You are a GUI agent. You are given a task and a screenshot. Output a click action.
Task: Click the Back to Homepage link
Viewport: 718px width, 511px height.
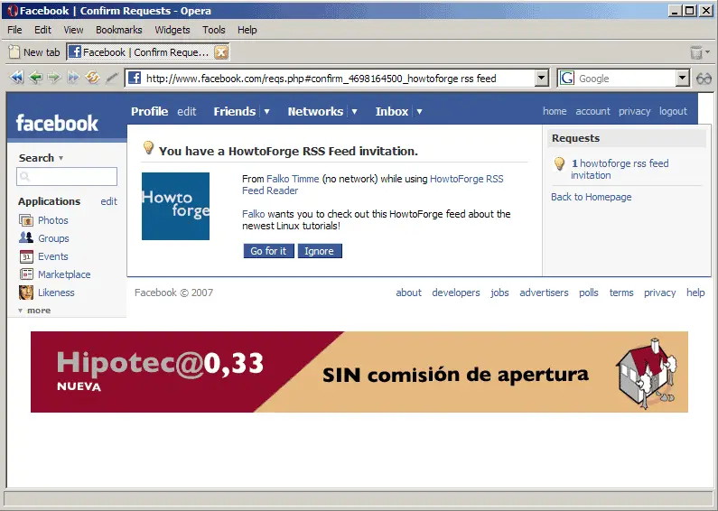(592, 197)
